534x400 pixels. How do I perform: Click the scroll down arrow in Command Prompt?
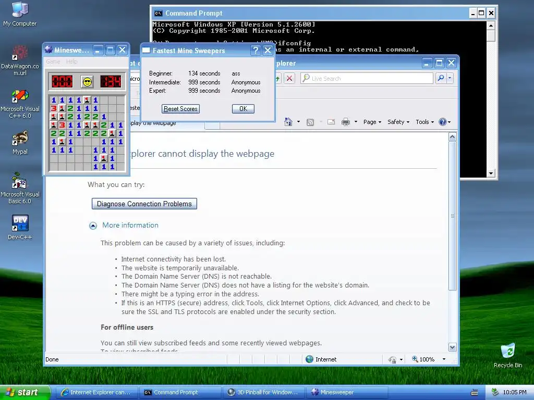tap(491, 173)
